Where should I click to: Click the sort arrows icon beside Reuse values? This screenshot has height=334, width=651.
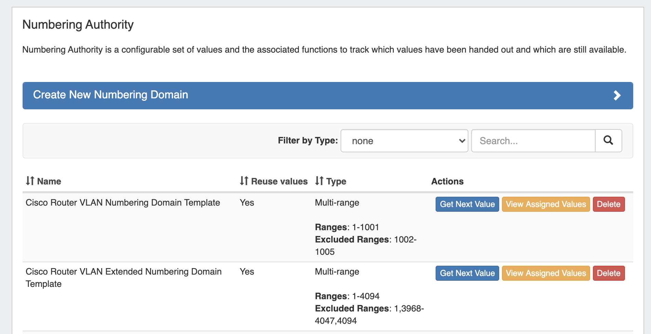(244, 181)
